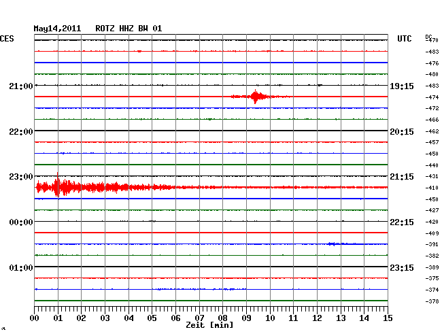Click the DC offset value "-382"
Viewport: 442px width, 336px height.
(432, 256)
